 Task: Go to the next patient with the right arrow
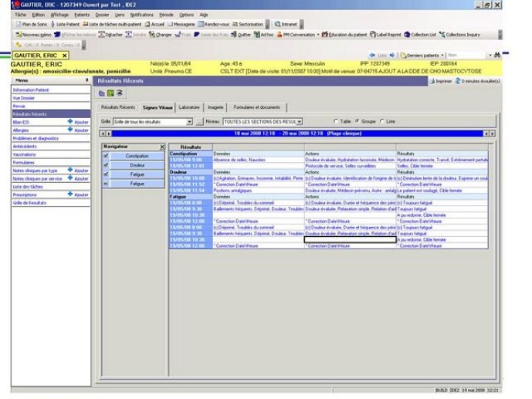tap(392, 55)
